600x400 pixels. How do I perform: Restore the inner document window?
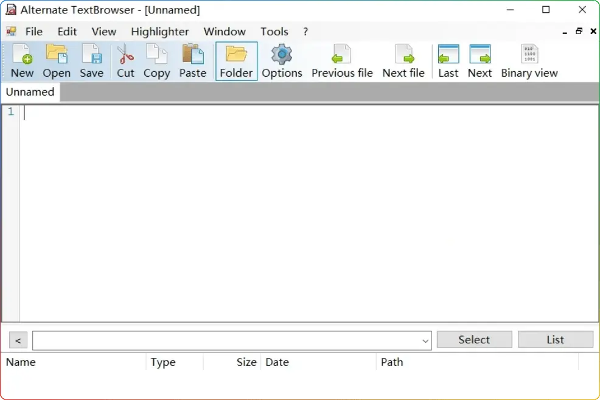[579, 32]
